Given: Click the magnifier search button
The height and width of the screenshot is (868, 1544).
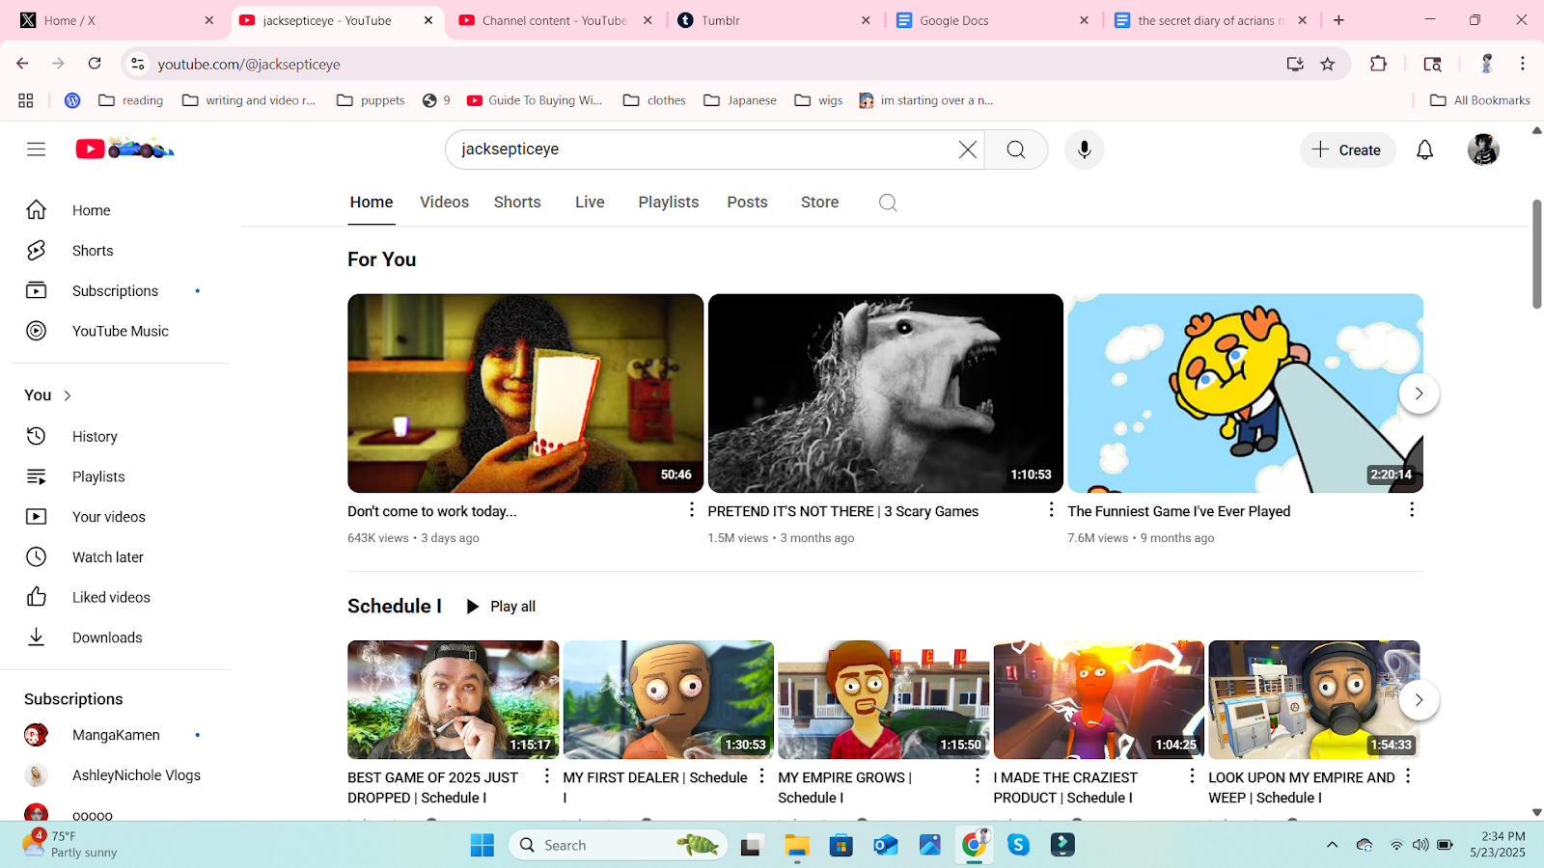Looking at the screenshot, I should point(1016,149).
